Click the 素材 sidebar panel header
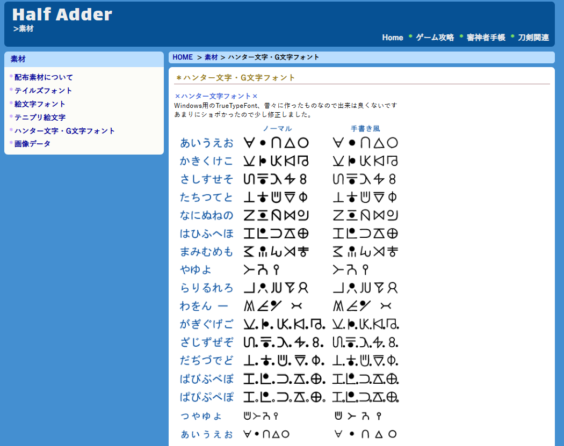Screen dimensions: 564x446 point(18,59)
